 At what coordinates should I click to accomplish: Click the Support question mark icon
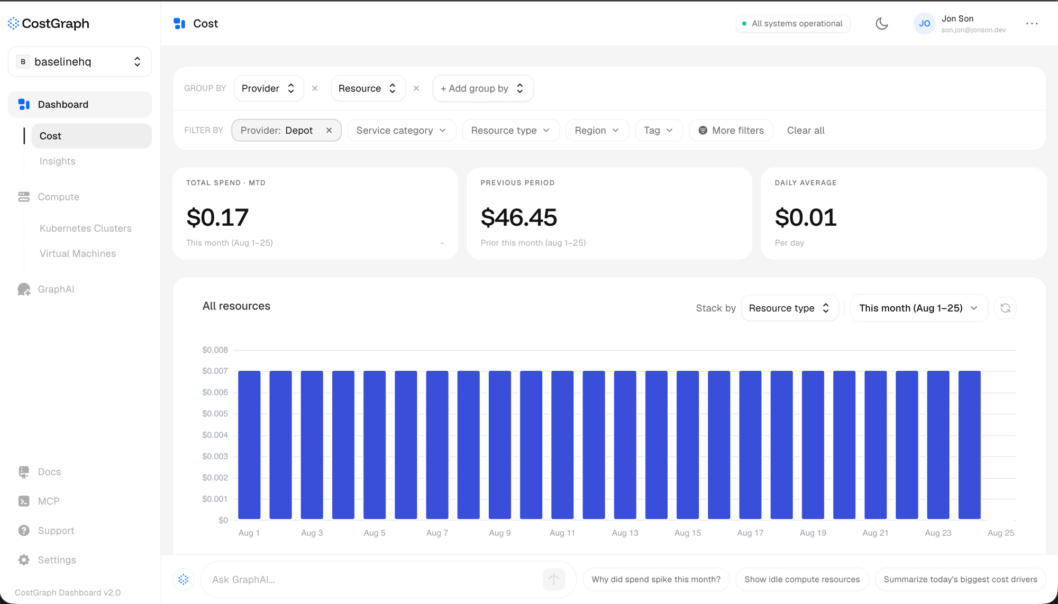[x=24, y=530]
